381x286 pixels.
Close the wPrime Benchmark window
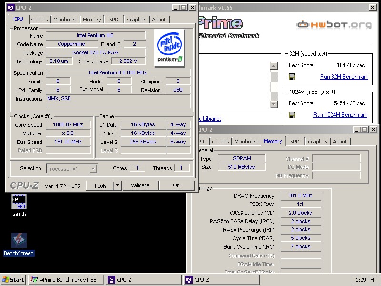pyautogui.click(x=373, y=8)
